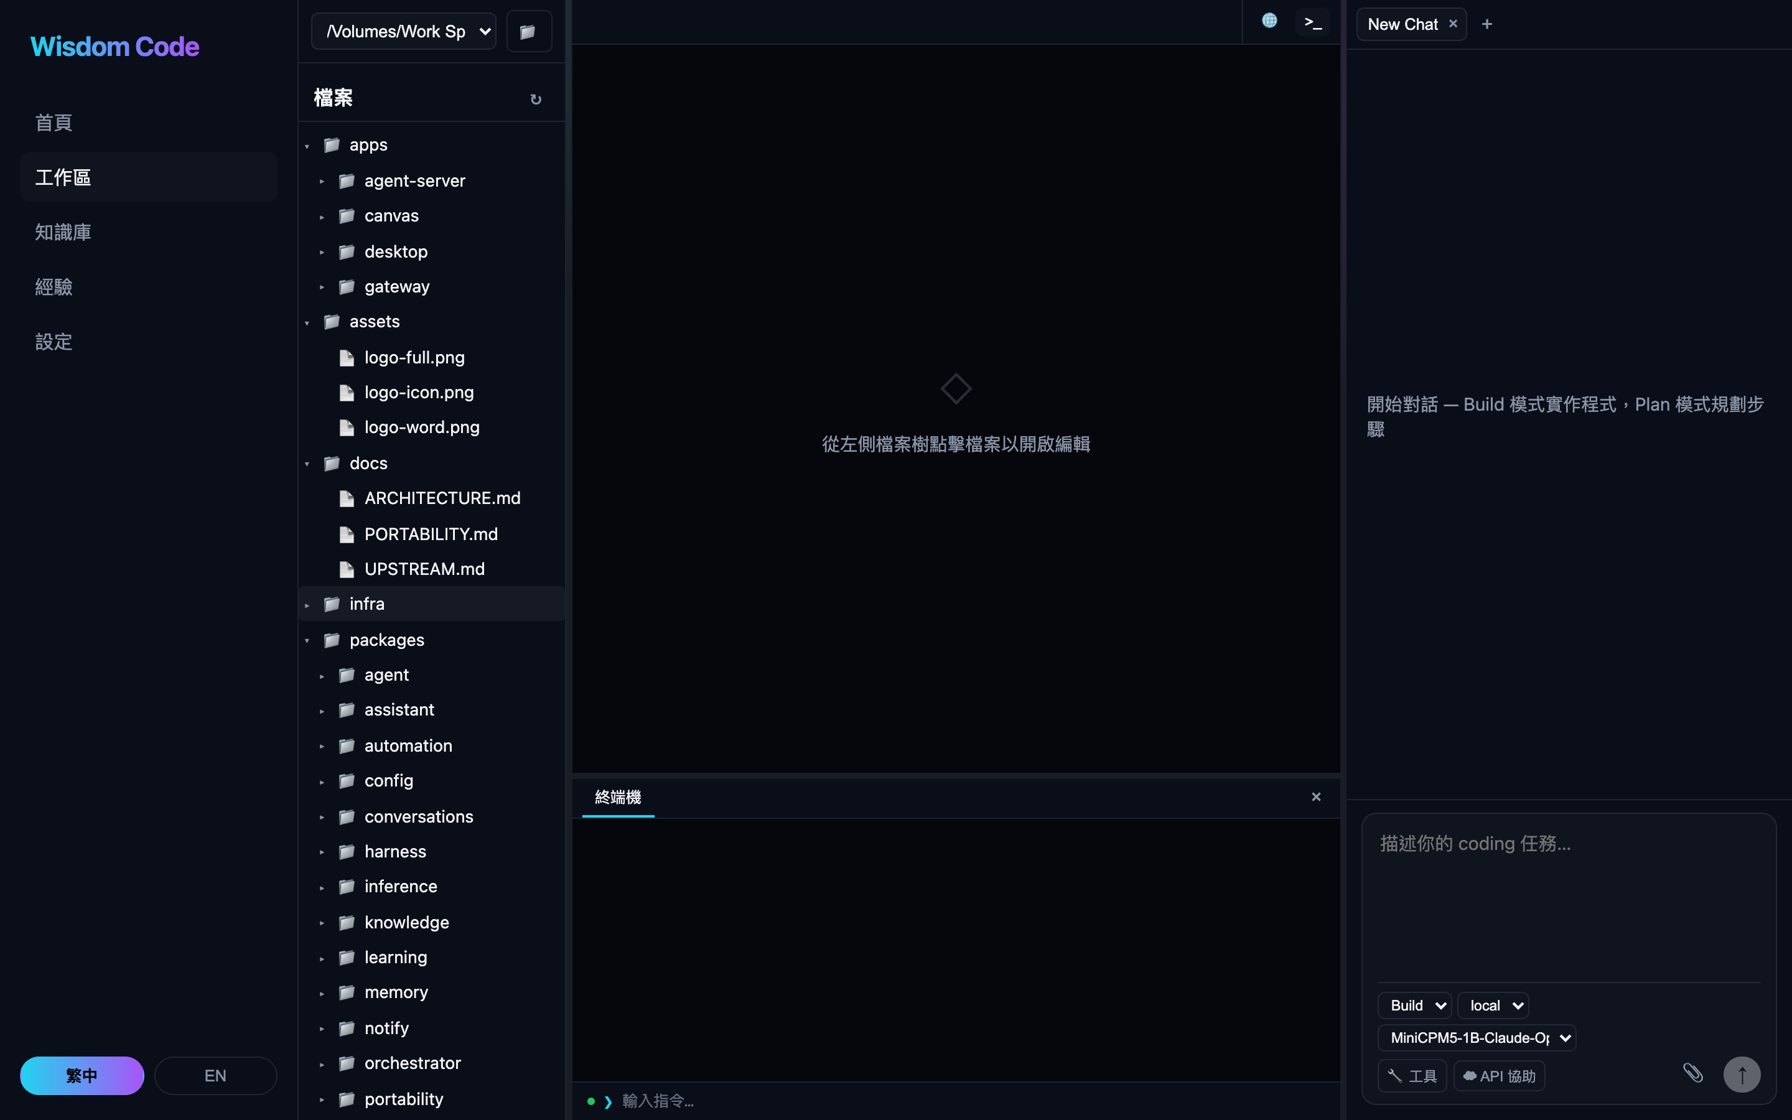Switch language to EN

(x=215, y=1076)
